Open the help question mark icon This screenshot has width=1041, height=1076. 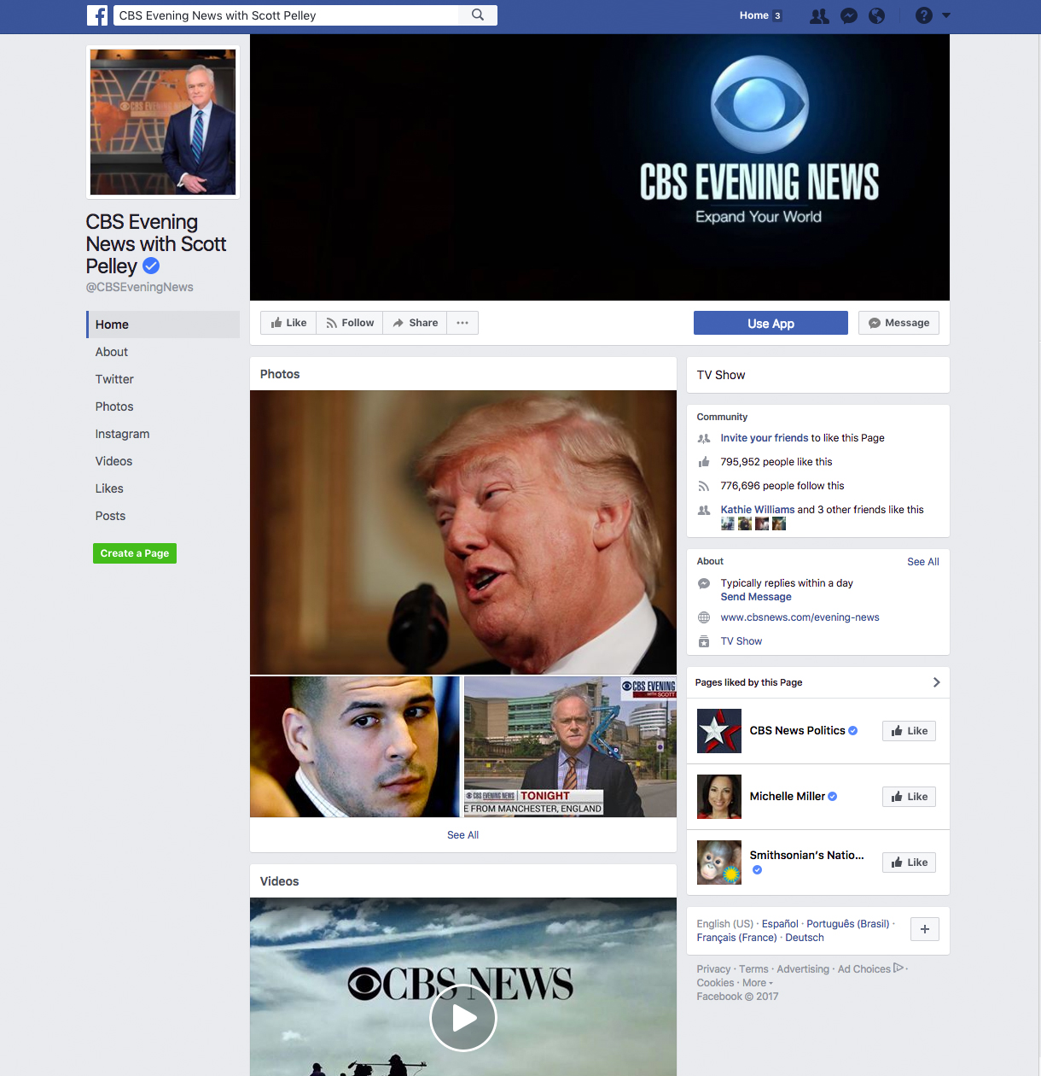pyautogui.click(x=924, y=15)
